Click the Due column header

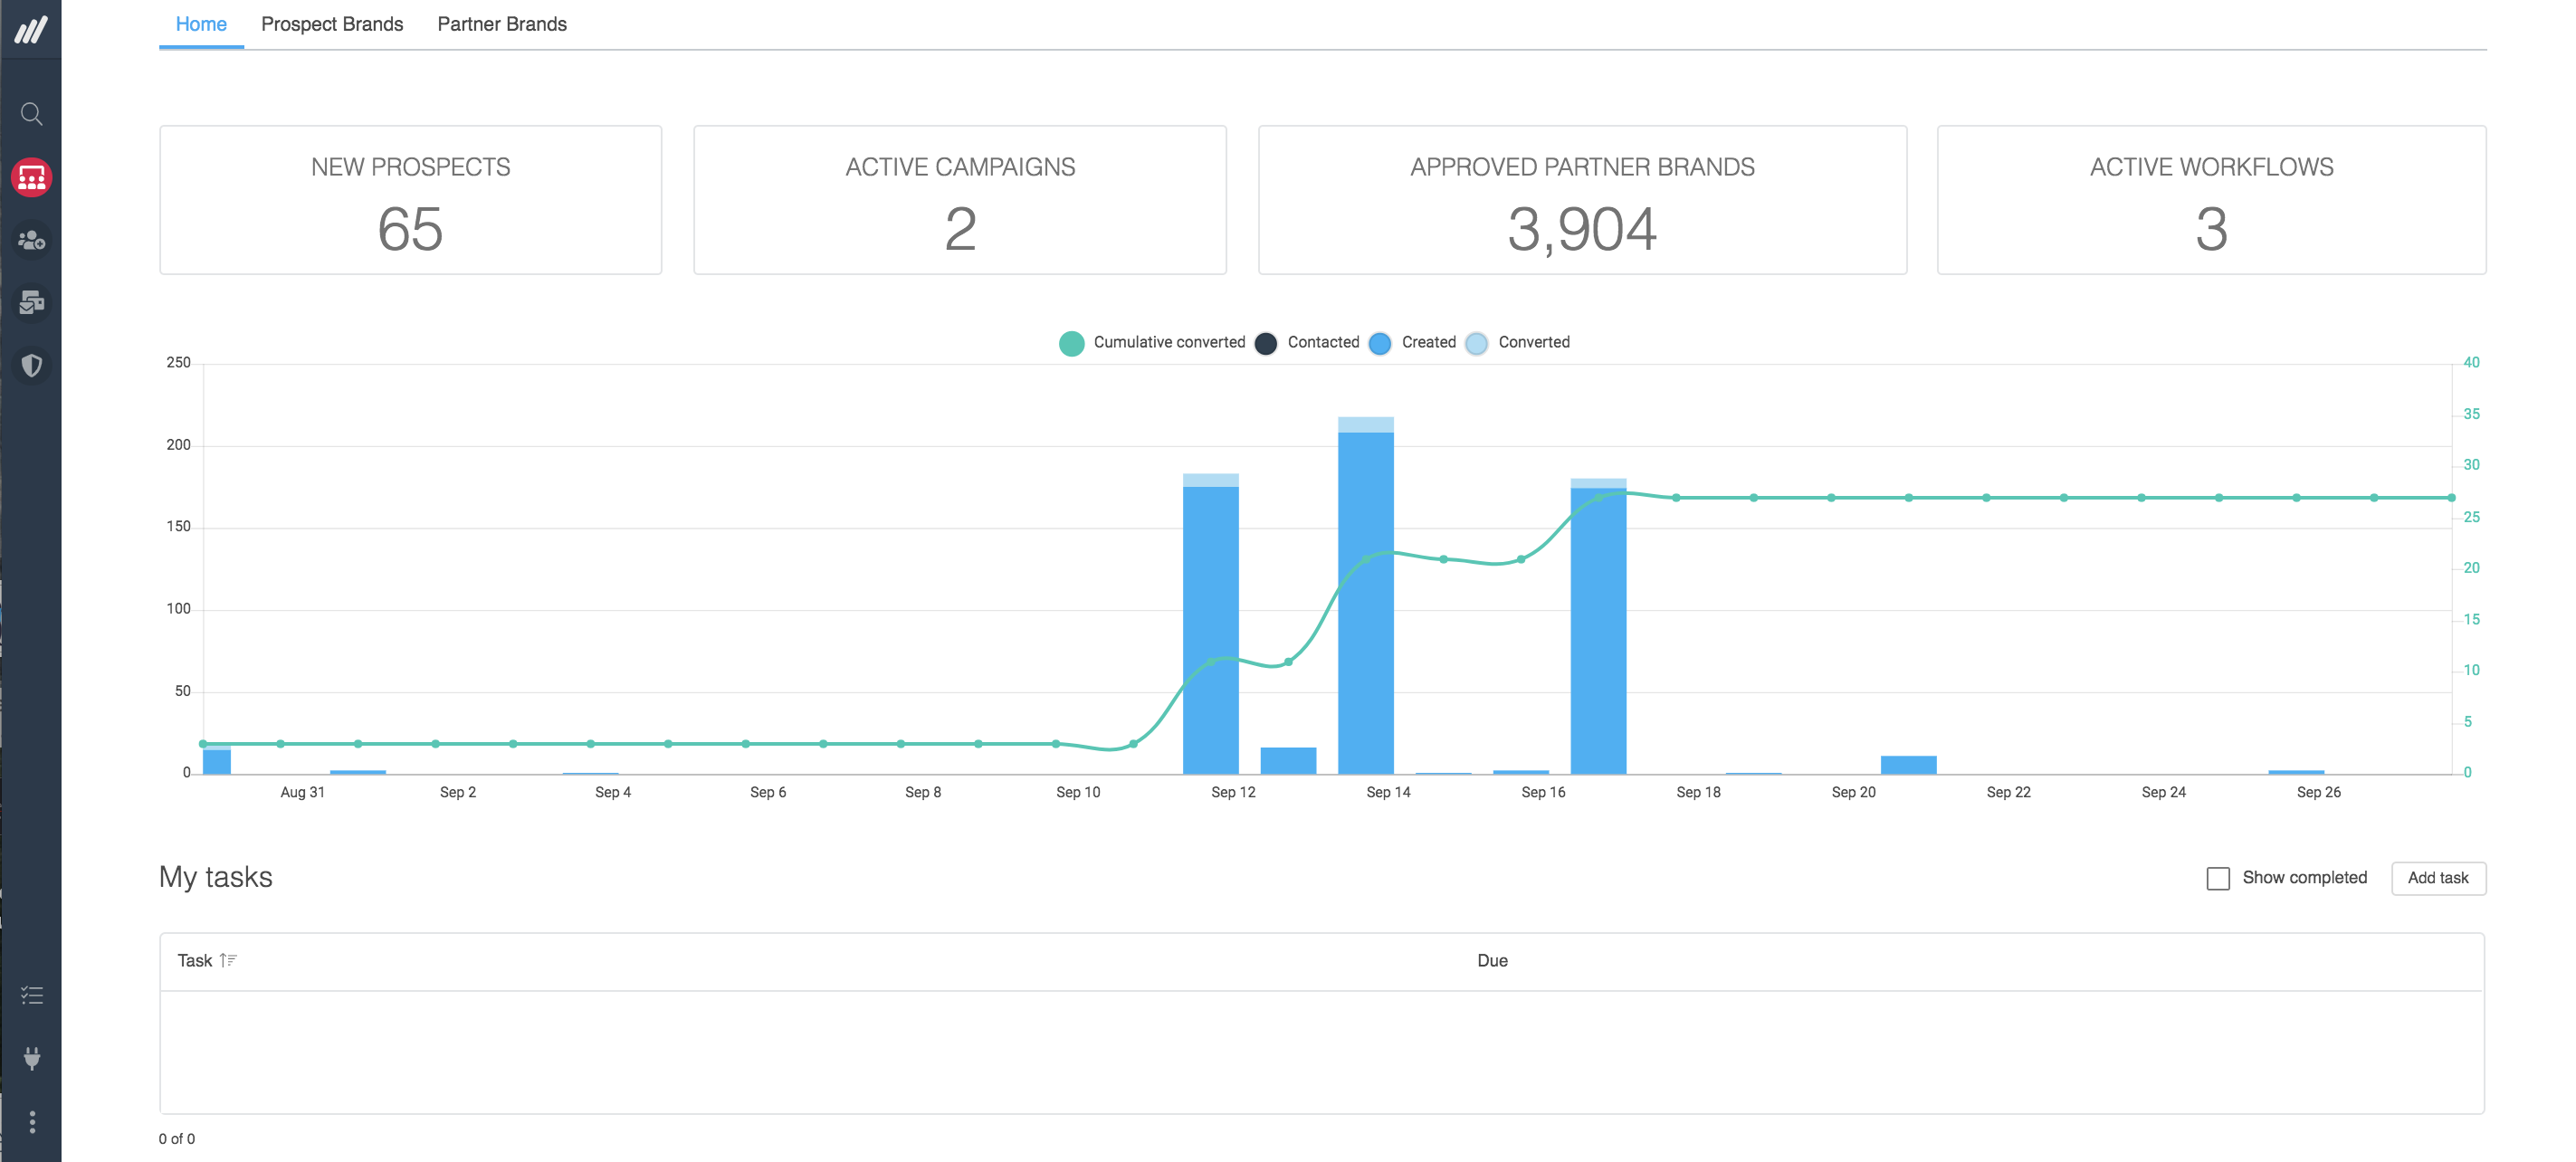point(1492,960)
